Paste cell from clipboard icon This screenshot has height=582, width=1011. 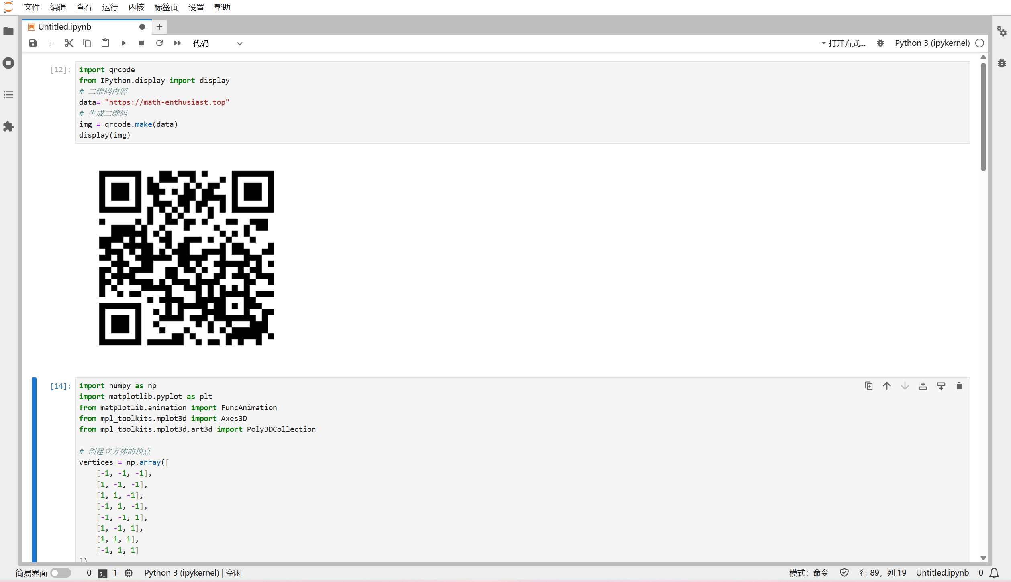(x=105, y=43)
